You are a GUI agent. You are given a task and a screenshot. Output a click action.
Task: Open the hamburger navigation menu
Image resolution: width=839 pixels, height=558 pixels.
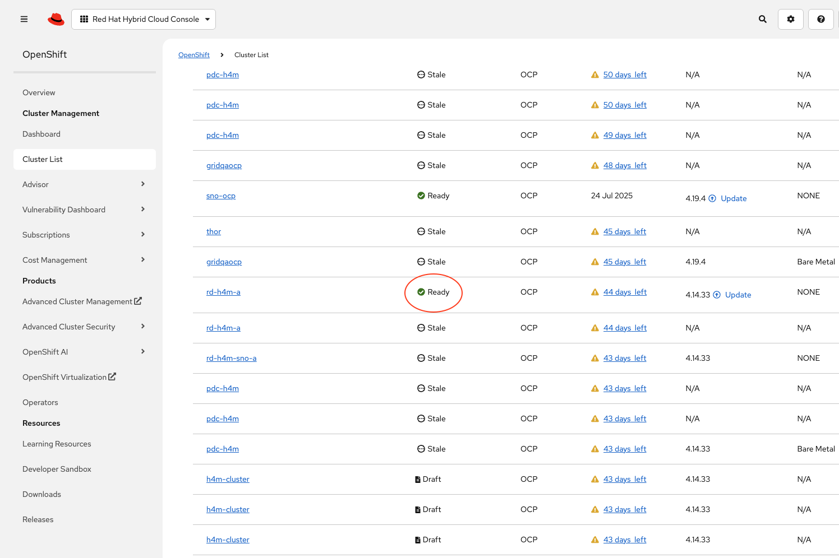pos(24,19)
